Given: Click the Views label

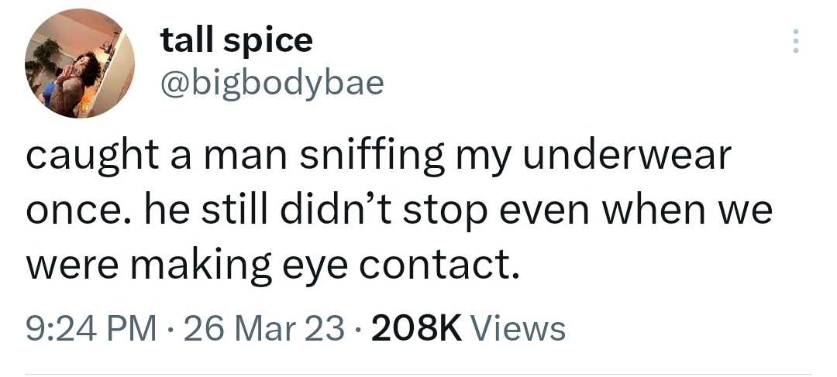Looking at the screenshot, I should pos(518,328).
